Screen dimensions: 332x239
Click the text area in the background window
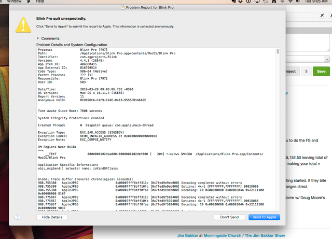pos(308,43)
